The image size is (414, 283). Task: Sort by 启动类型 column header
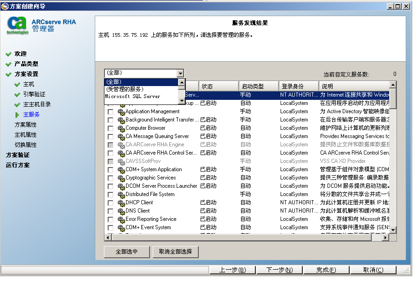(x=259, y=86)
